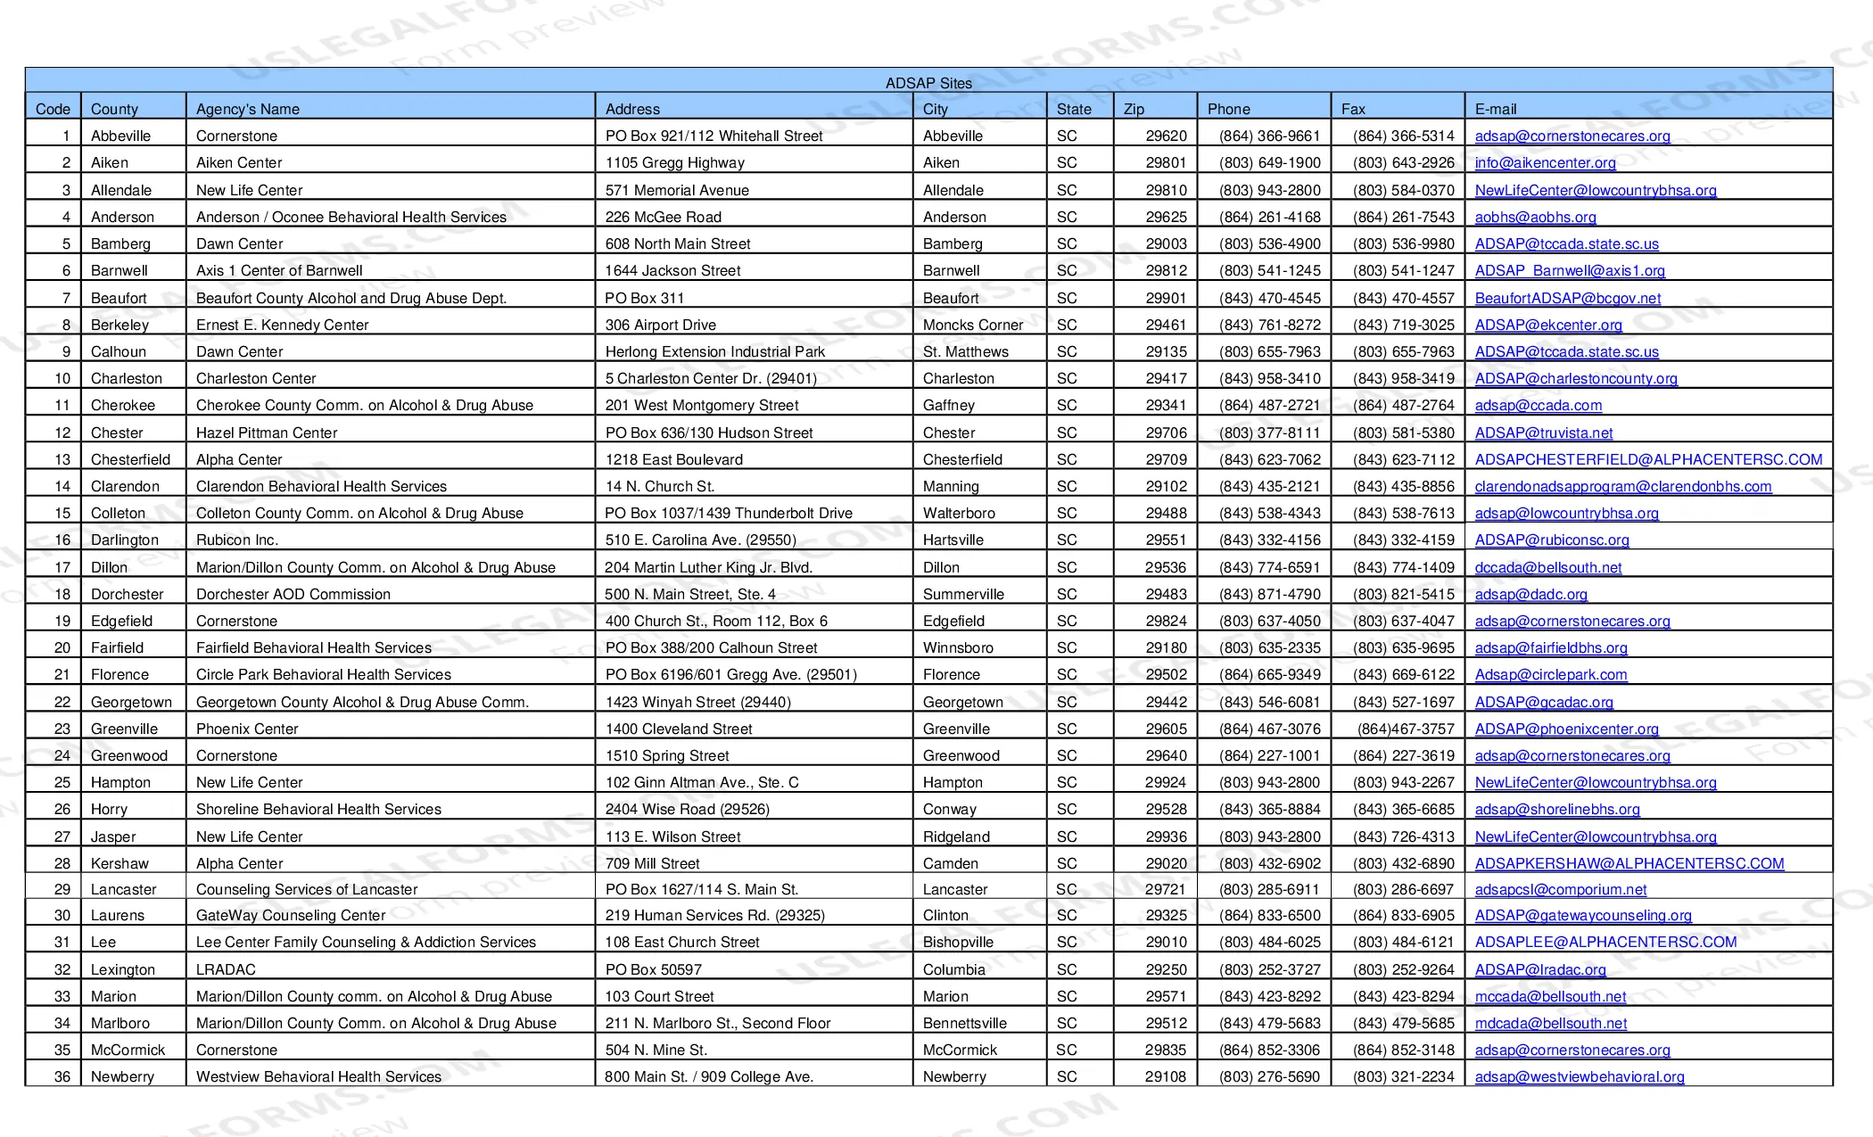The image size is (1873, 1137).
Task: Click the "Phoenix Center" agency cell
Action: coord(247,729)
